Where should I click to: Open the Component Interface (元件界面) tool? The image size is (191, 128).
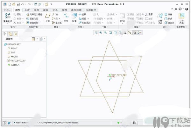click(x=181, y=19)
